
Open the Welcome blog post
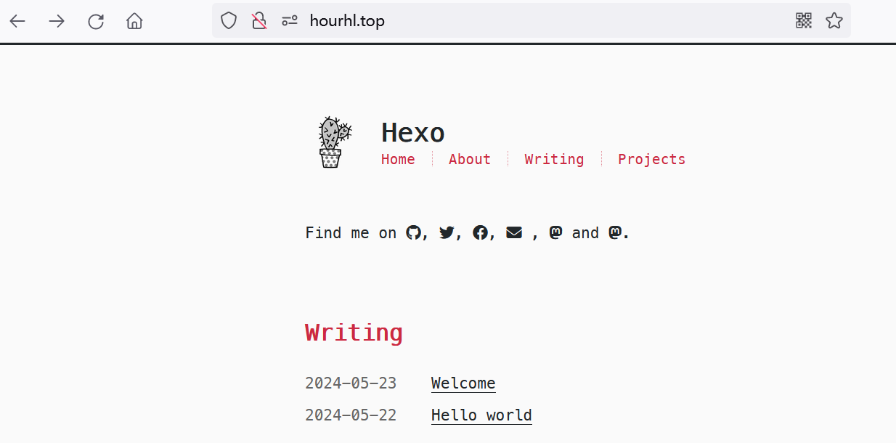coord(463,383)
